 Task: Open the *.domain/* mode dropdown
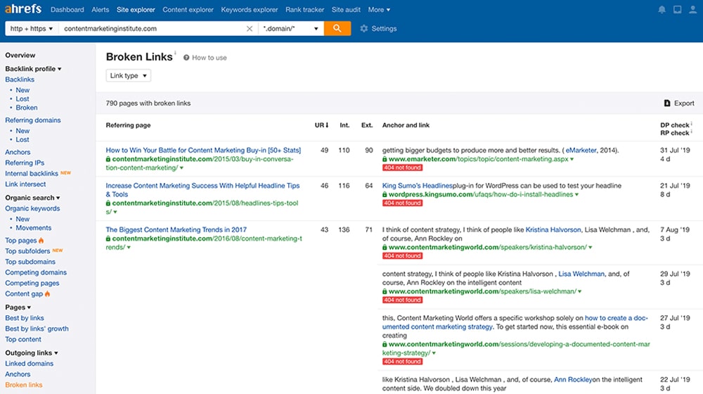coord(290,29)
